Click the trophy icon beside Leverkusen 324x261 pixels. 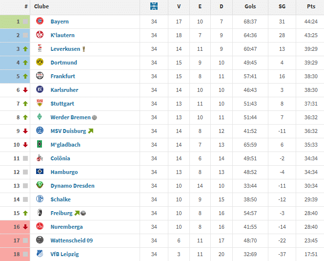click(x=84, y=49)
